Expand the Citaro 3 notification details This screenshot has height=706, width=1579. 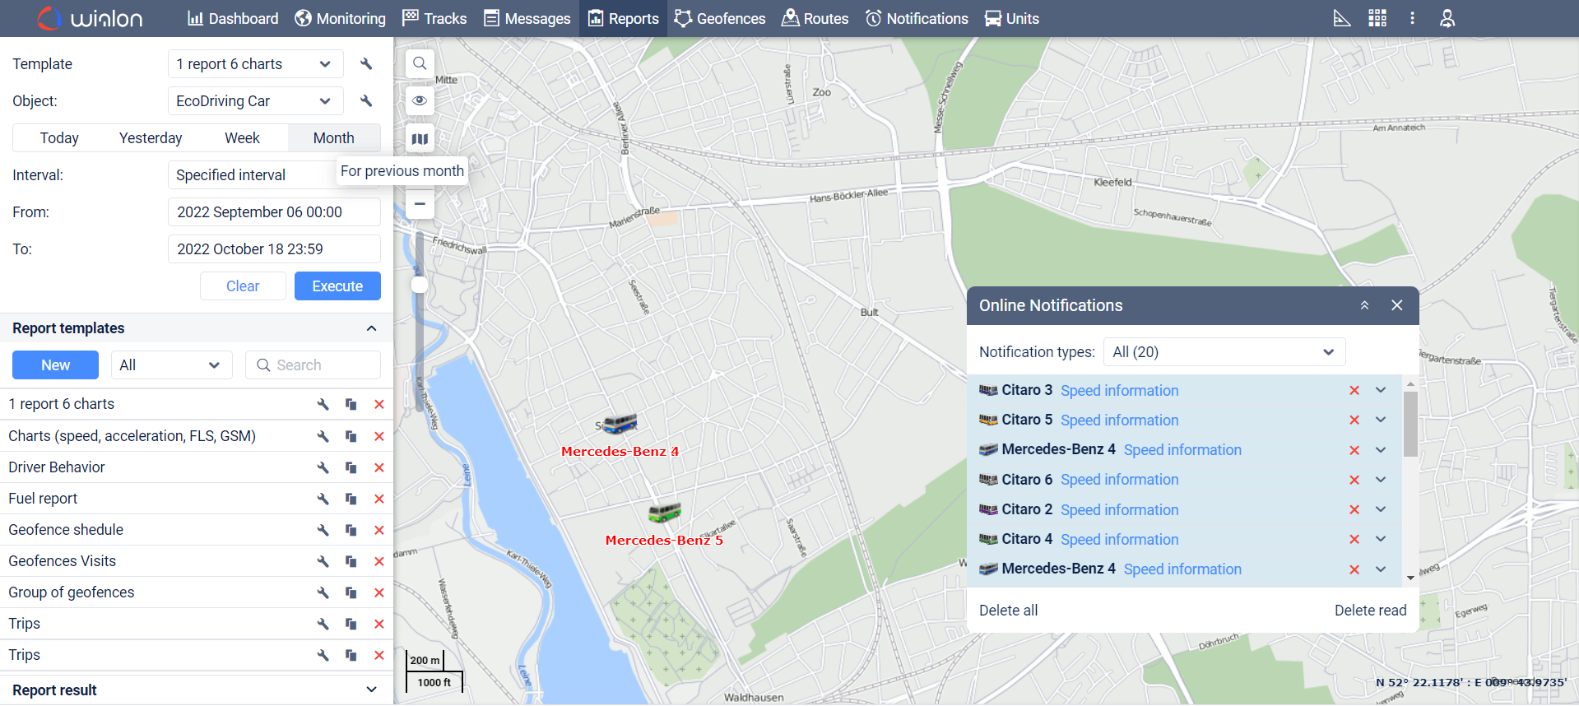(x=1381, y=390)
